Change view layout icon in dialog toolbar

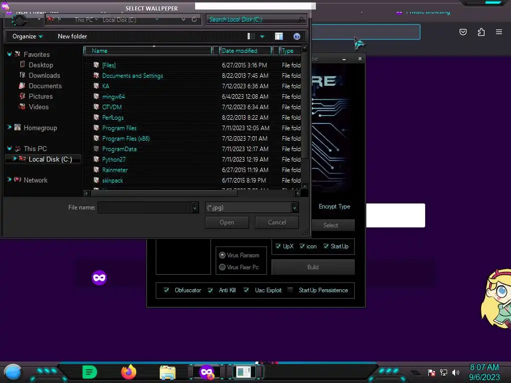coord(252,36)
